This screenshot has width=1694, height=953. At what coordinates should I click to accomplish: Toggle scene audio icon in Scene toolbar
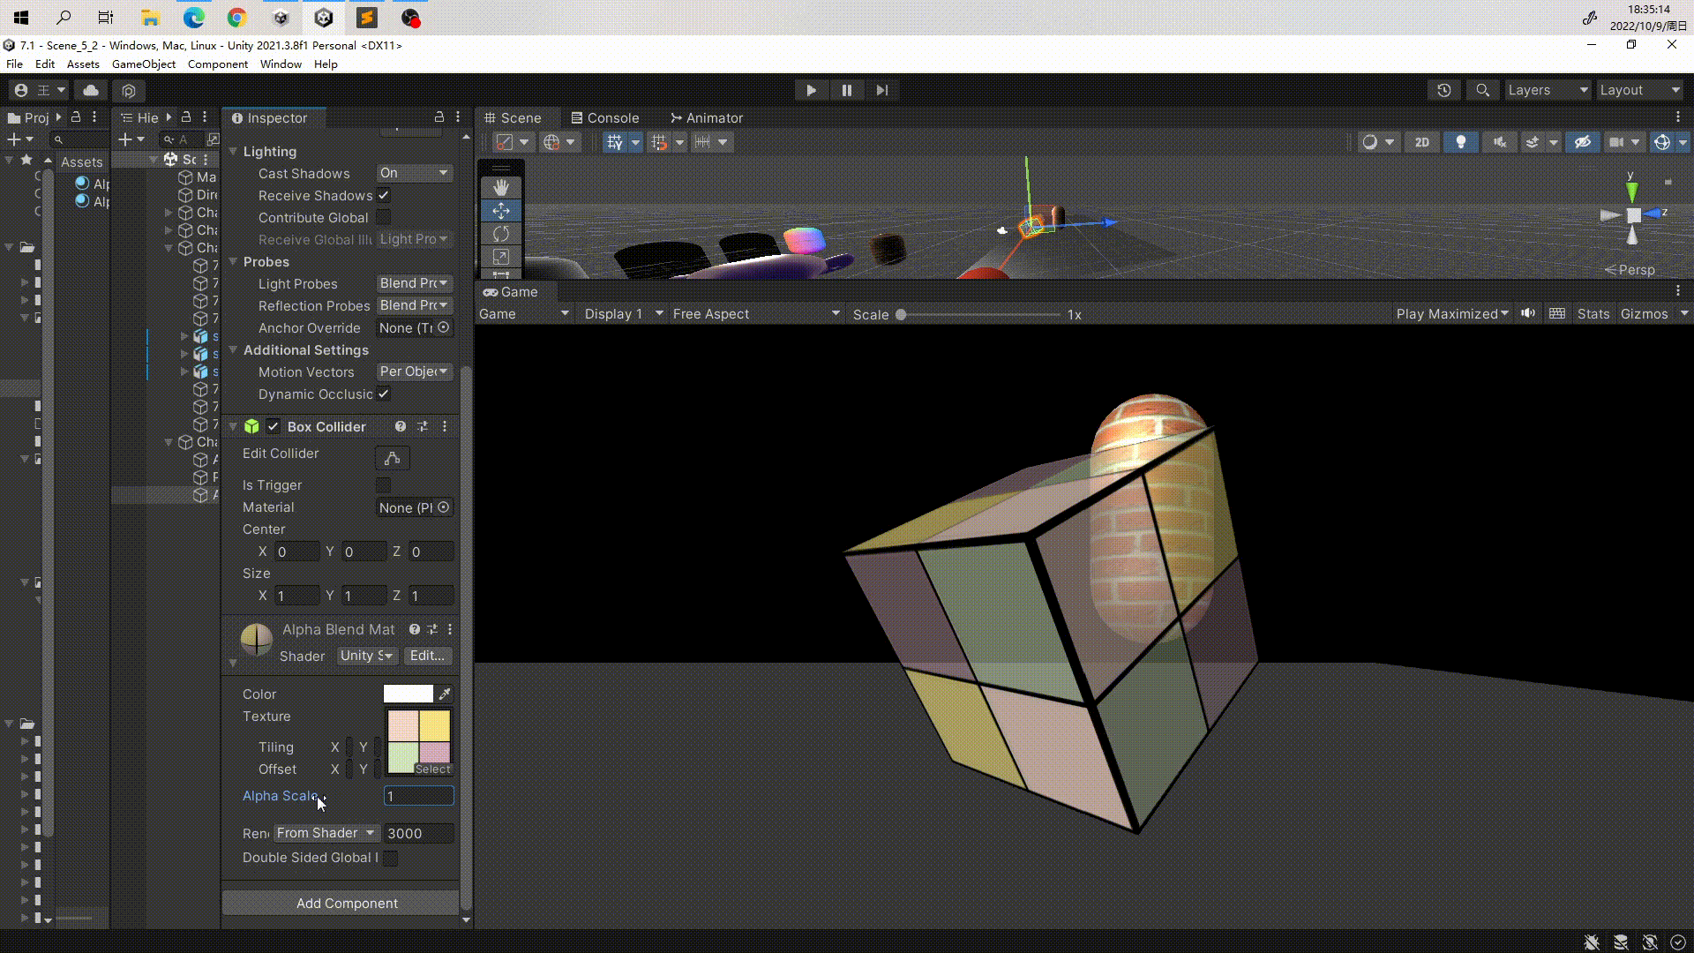[x=1499, y=141]
